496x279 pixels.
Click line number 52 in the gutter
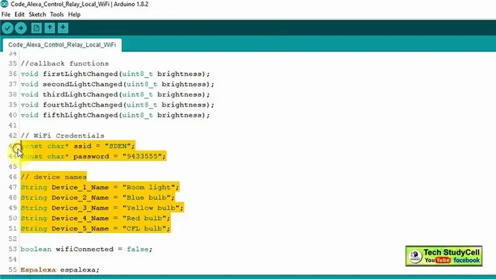(x=12, y=239)
